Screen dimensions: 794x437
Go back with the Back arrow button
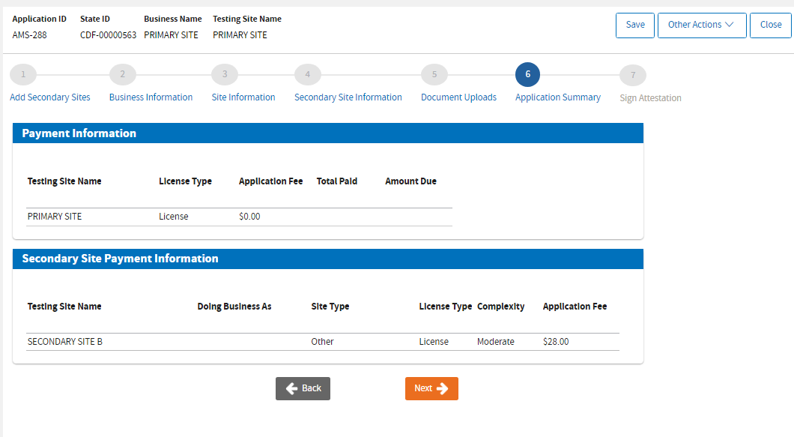303,388
